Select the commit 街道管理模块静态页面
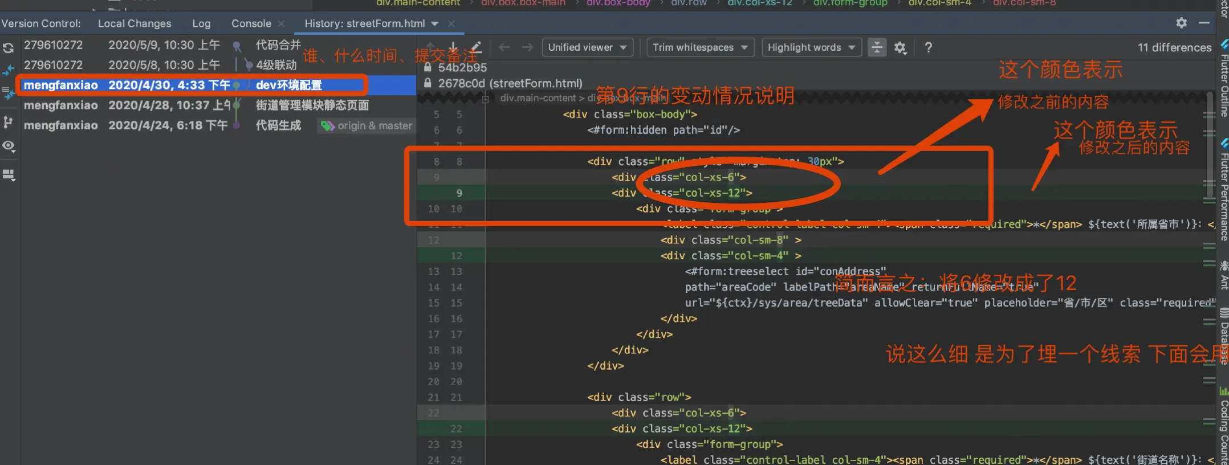The image size is (1229, 465). click(x=219, y=105)
